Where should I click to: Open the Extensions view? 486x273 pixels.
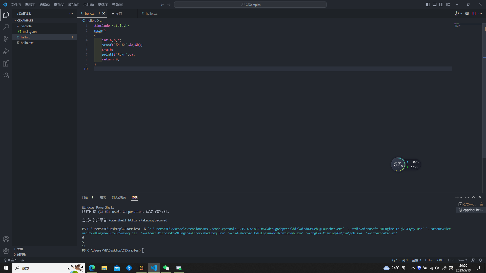[x=6, y=63]
